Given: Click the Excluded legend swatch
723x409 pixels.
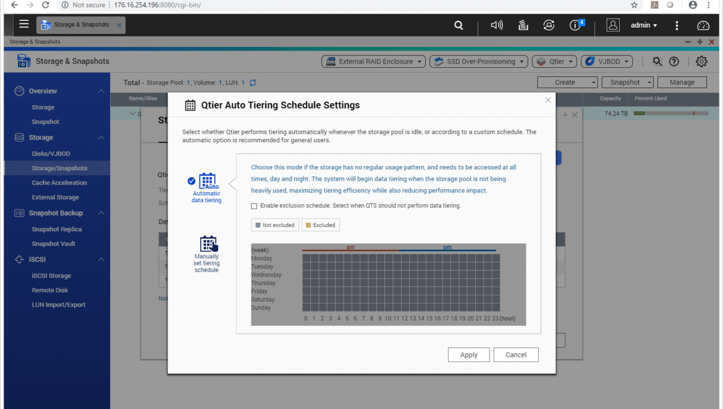Looking at the screenshot, I should point(308,225).
